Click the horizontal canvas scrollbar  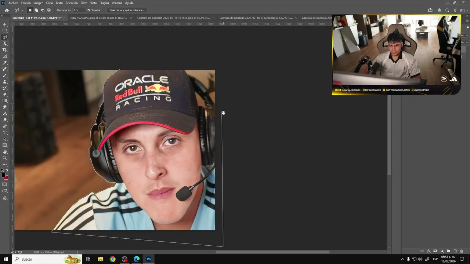(x=272, y=252)
